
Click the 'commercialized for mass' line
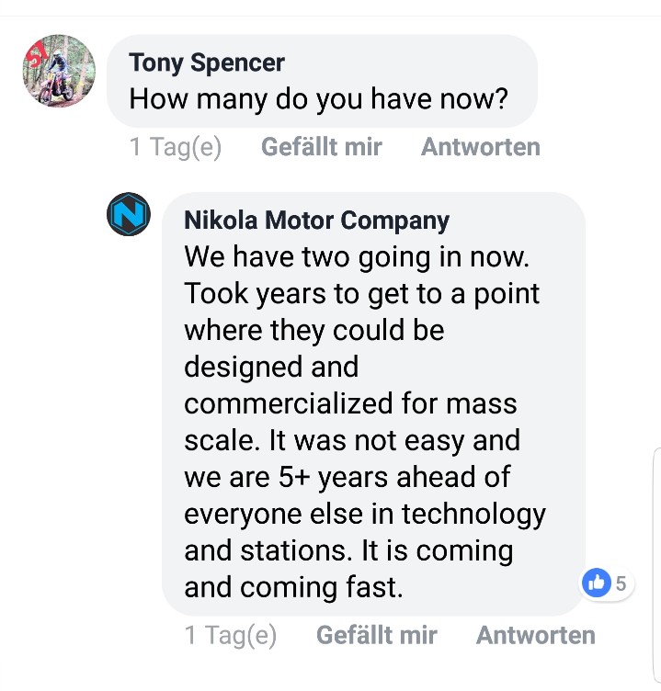click(350, 403)
